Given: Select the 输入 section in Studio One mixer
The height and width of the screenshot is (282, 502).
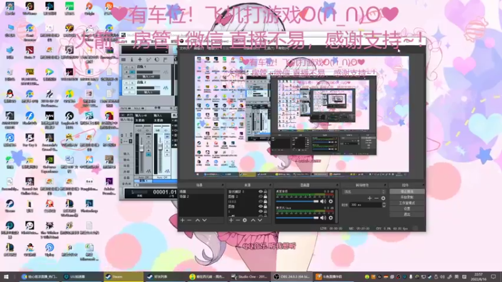Looking at the screenshot, I should [x=127, y=154].
